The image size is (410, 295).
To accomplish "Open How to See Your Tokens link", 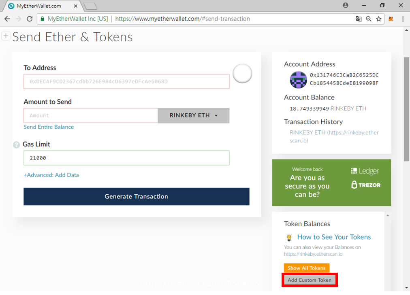I will [x=334, y=237].
